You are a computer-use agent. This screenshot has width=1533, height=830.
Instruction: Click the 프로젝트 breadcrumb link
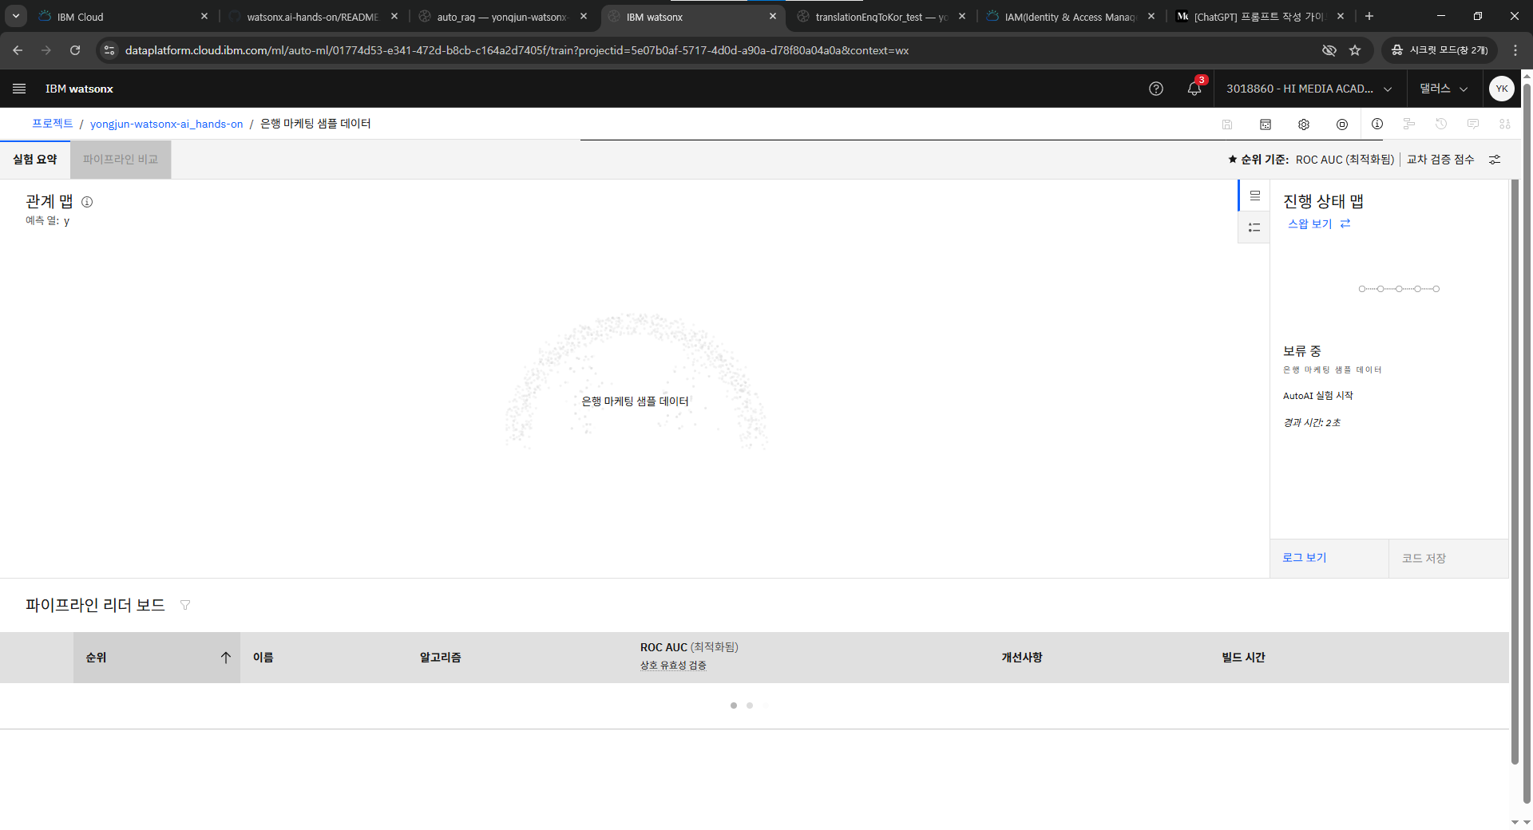click(53, 124)
